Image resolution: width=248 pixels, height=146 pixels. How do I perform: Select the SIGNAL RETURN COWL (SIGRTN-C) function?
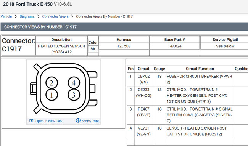[200, 115]
